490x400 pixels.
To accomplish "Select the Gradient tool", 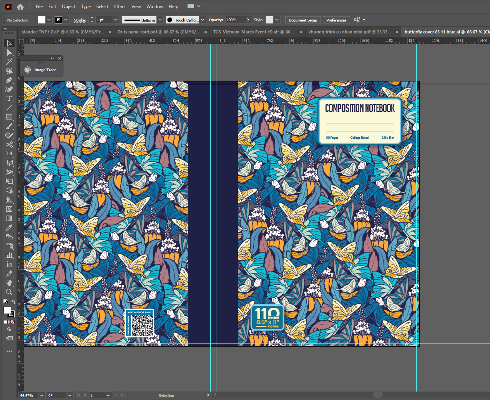I will pos(9,218).
